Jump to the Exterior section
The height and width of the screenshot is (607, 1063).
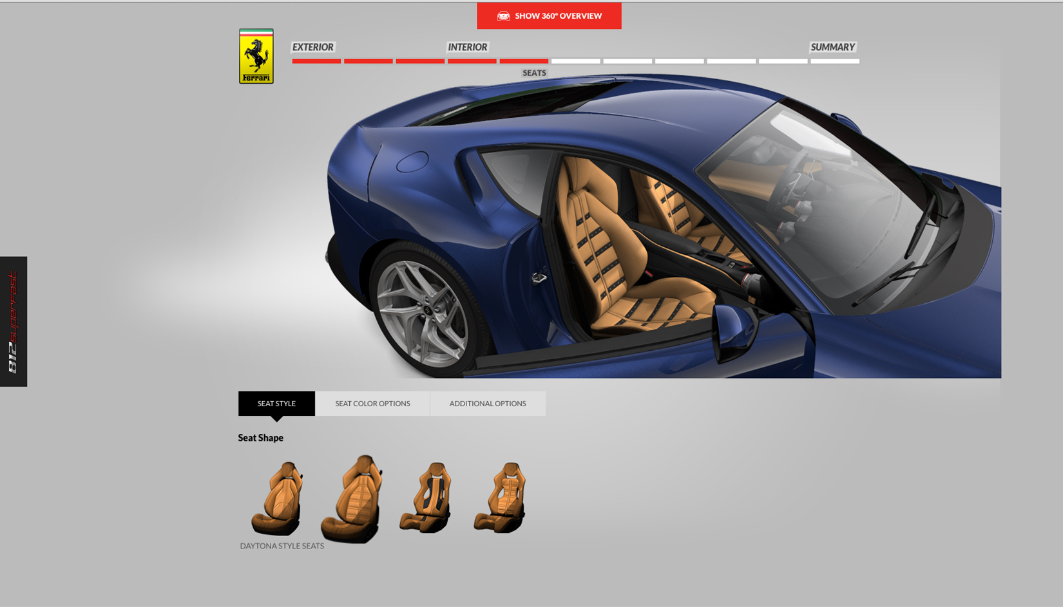(x=312, y=47)
